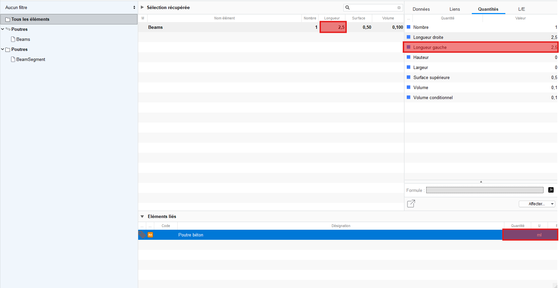This screenshot has width=559, height=288.
Task: Expand the Sélection récupérée section
Action: (142, 7)
